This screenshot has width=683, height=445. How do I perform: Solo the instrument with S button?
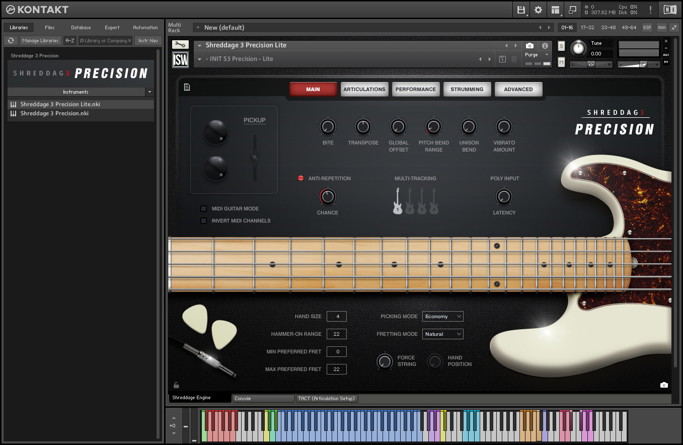pyautogui.click(x=562, y=46)
